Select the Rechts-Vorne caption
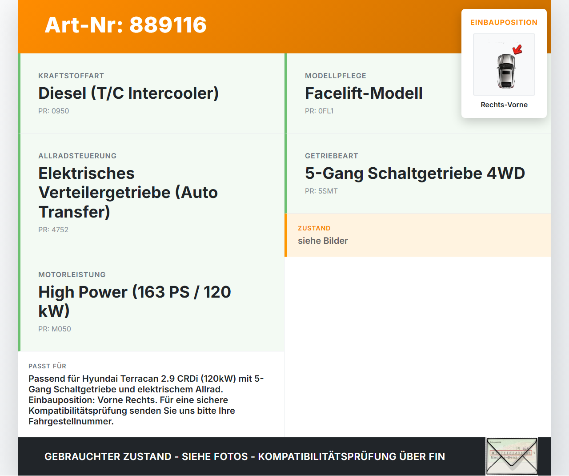 click(504, 105)
